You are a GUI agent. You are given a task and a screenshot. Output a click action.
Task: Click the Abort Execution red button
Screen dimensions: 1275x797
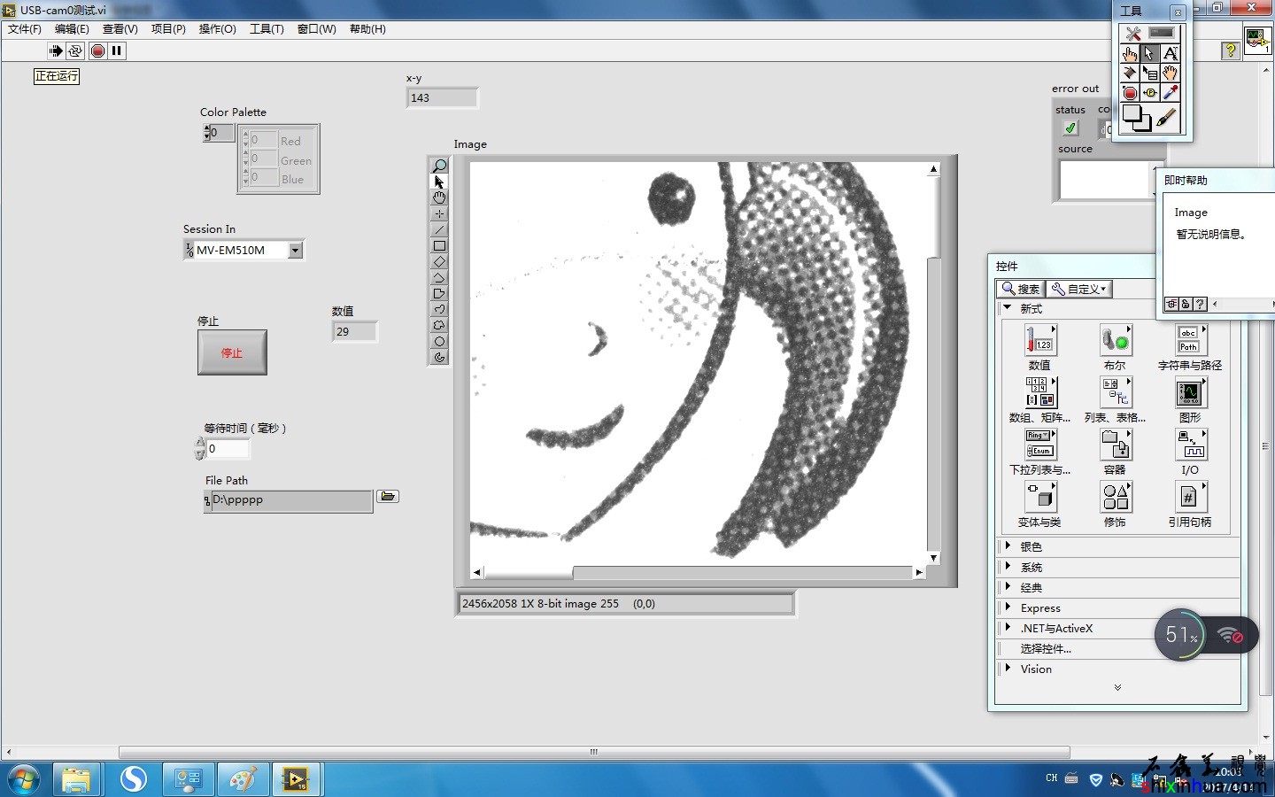(x=98, y=51)
